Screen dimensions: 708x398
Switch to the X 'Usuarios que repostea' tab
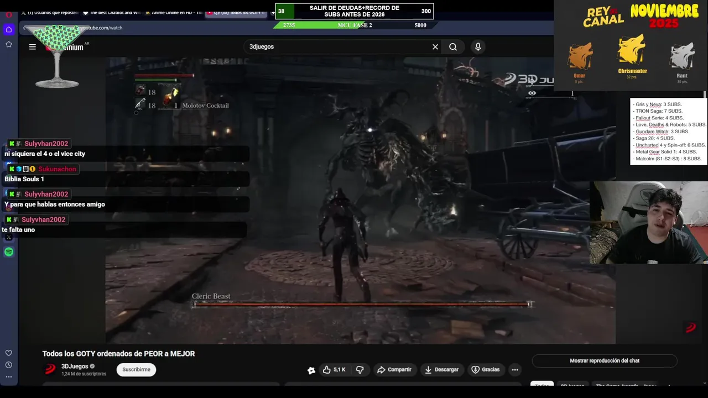(x=50, y=12)
